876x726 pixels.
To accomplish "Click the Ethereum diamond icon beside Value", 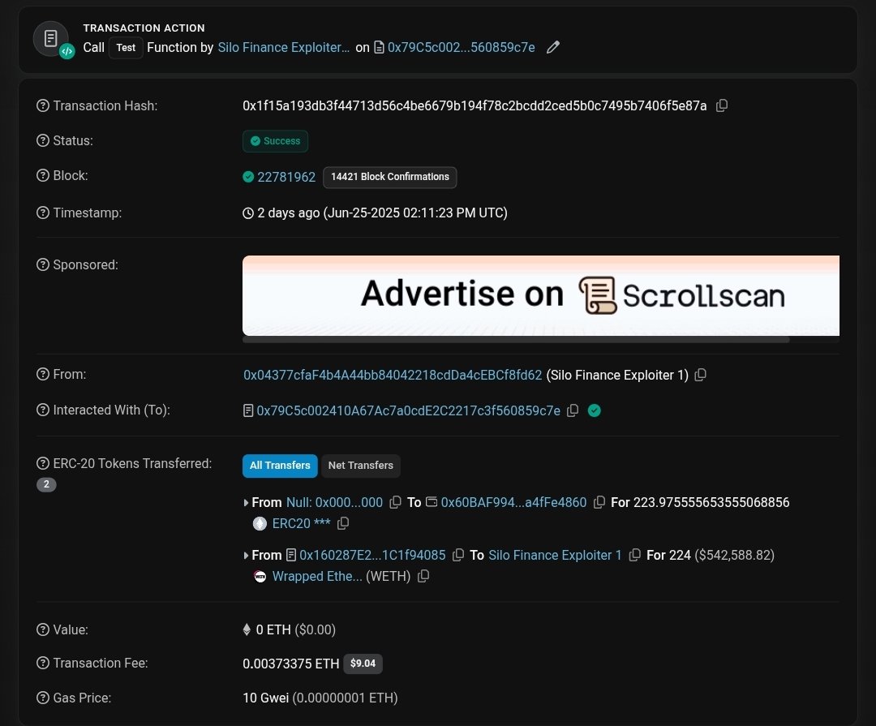I will pos(247,629).
